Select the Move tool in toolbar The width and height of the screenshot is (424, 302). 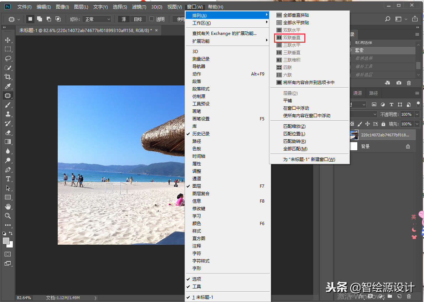click(8, 40)
